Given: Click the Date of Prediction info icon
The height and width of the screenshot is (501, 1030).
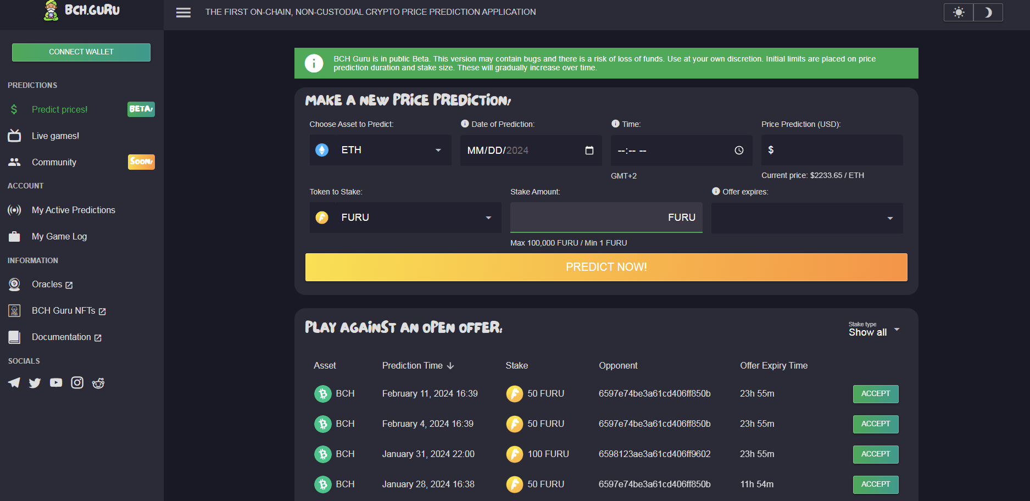Looking at the screenshot, I should 465,124.
